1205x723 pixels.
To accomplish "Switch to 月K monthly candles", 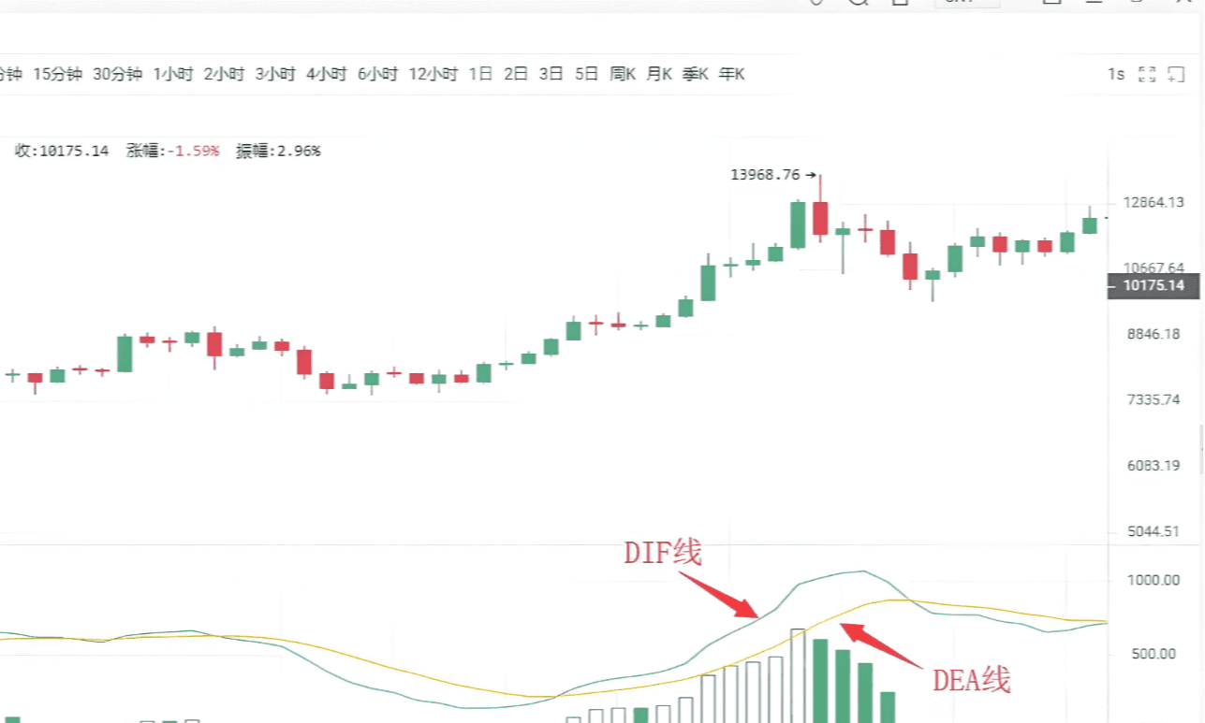I will [659, 74].
